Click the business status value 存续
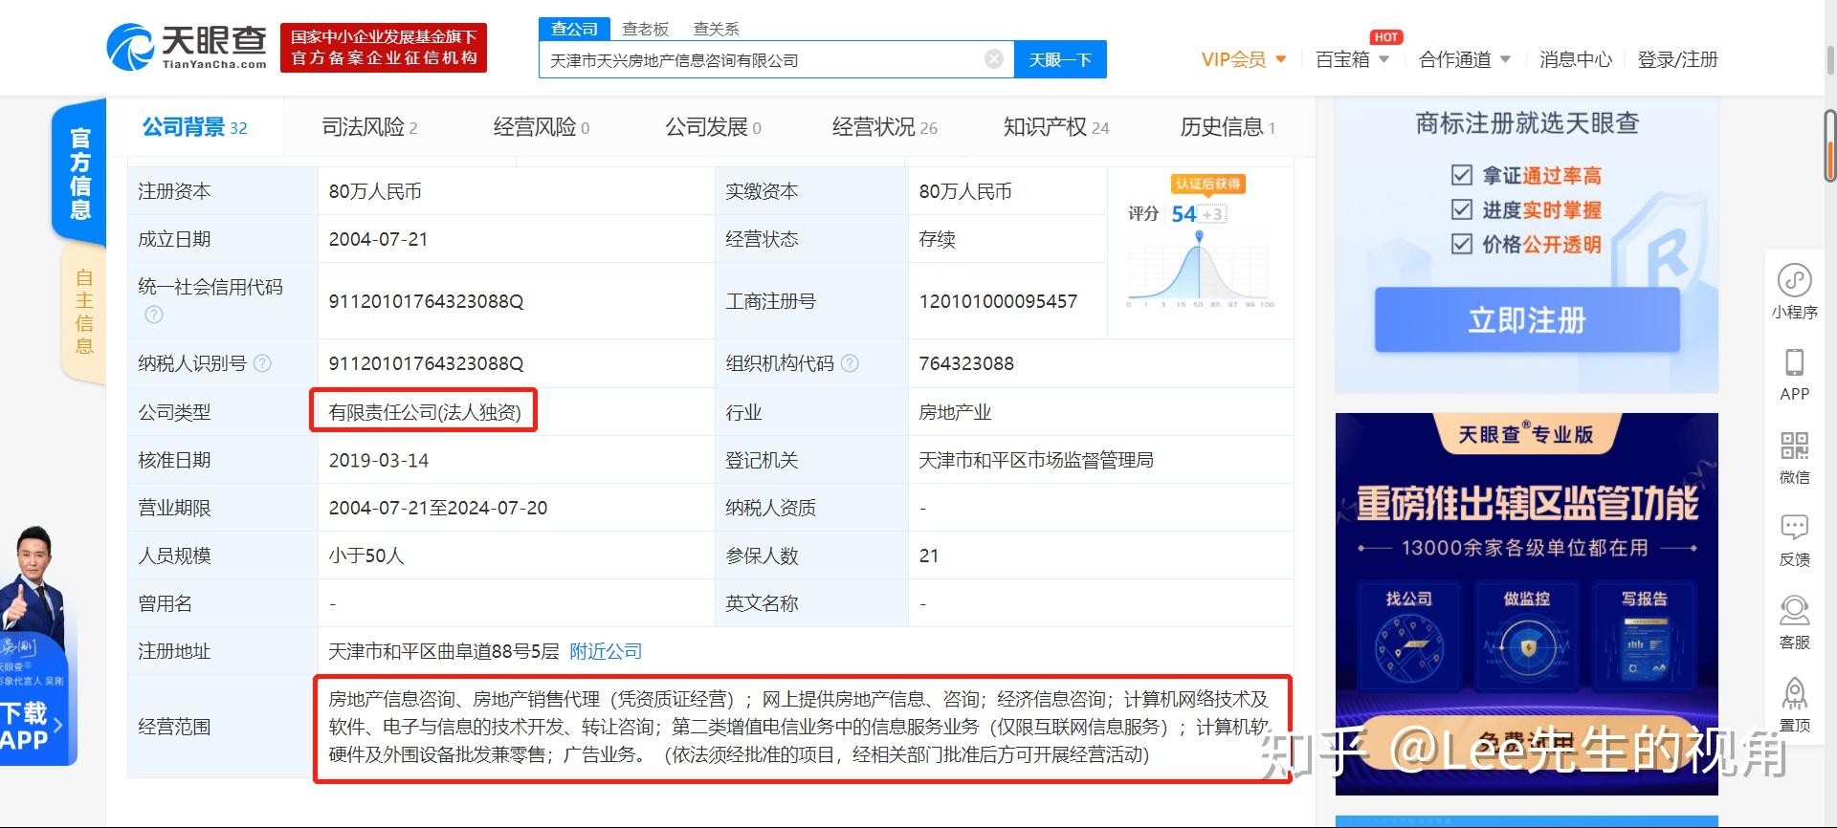This screenshot has width=1837, height=828. pyautogui.click(x=937, y=239)
